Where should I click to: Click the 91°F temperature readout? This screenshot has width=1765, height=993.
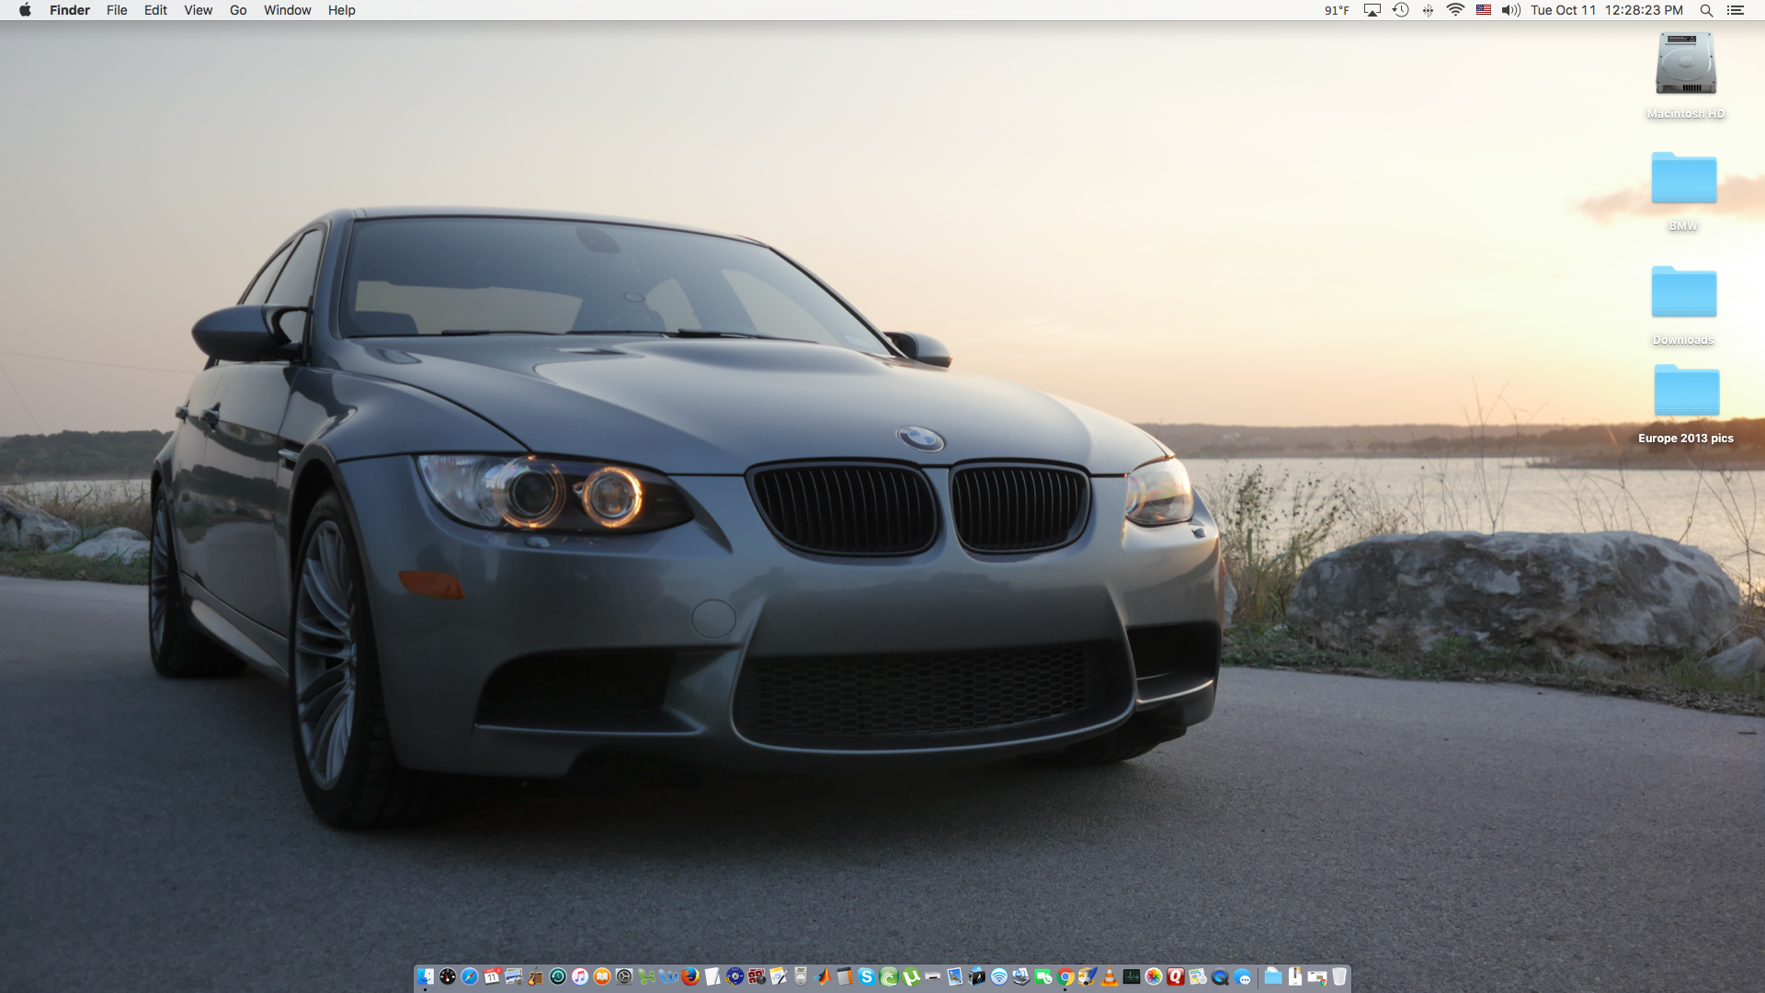point(1337,10)
